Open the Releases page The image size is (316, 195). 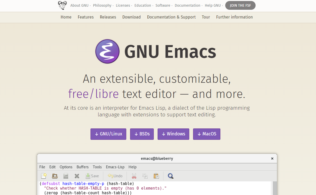point(108,17)
